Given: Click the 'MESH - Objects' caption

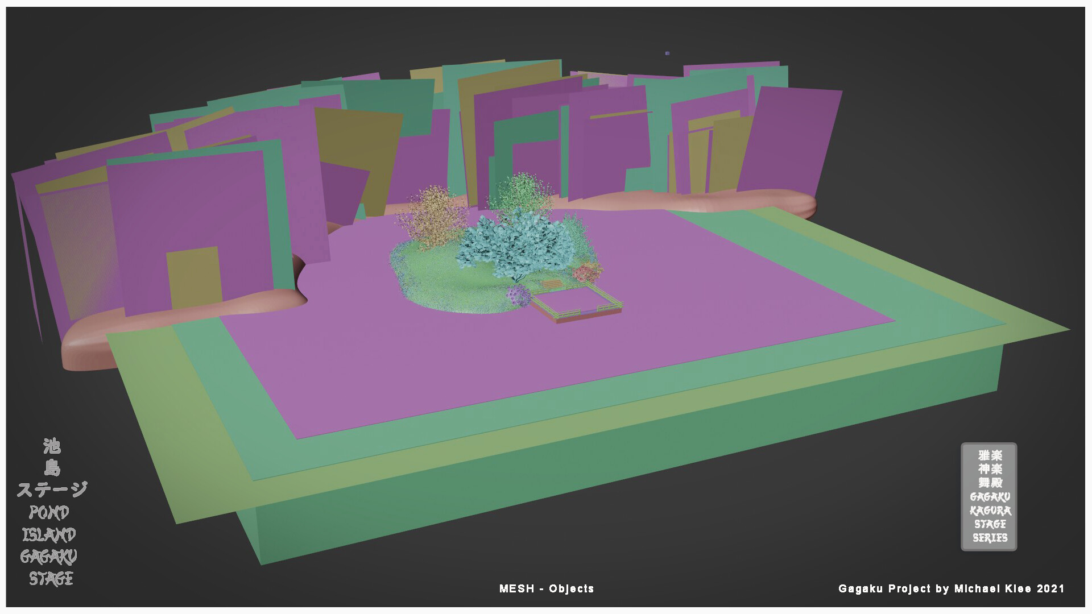Looking at the screenshot, I should [546, 589].
